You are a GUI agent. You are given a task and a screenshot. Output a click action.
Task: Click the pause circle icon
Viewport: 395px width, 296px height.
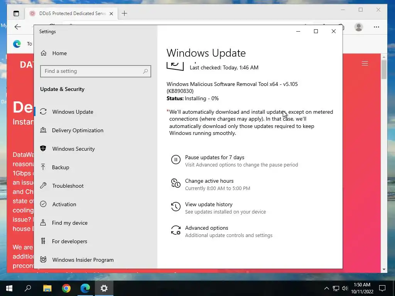tap(176, 160)
